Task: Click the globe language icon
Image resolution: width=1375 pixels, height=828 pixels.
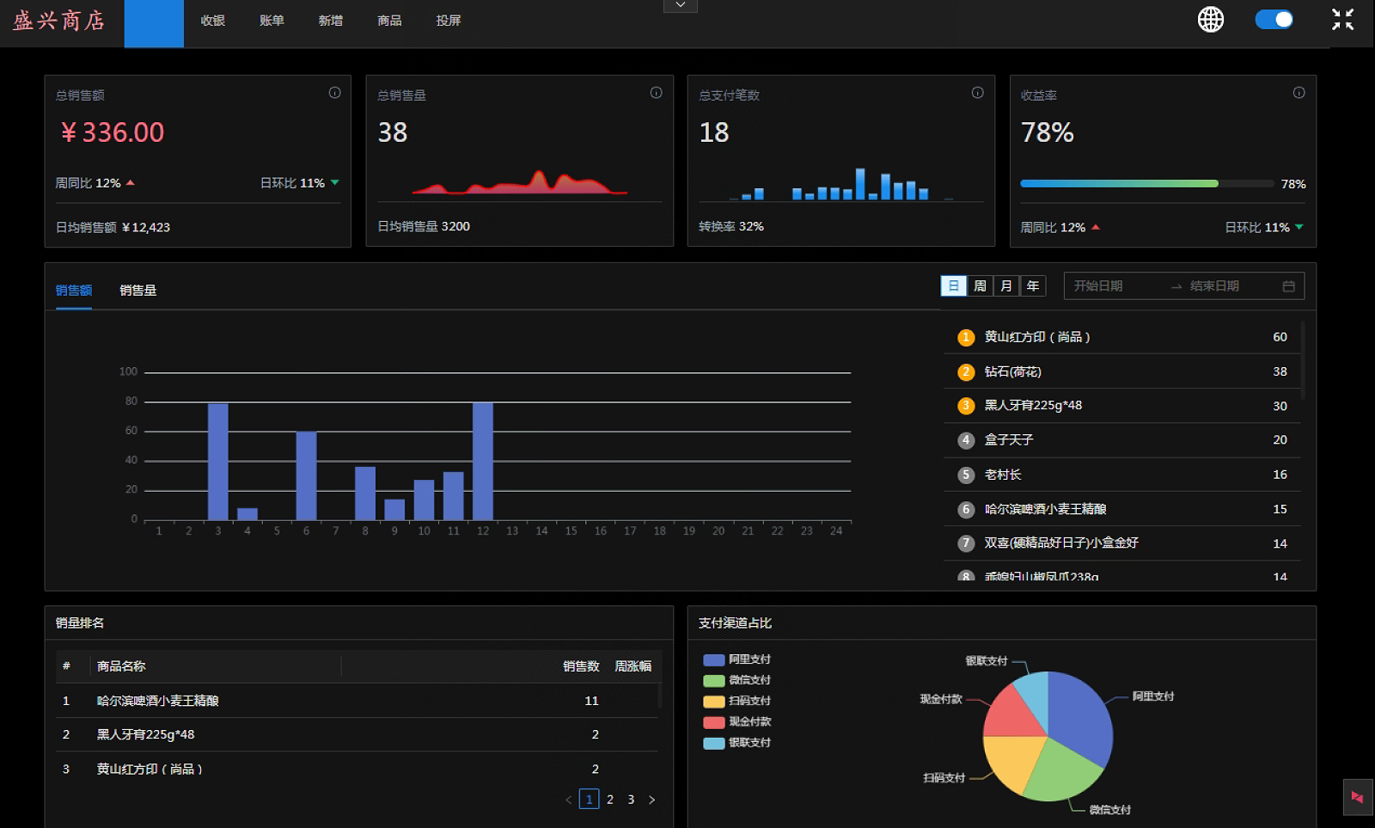Action: (x=1211, y=19)
